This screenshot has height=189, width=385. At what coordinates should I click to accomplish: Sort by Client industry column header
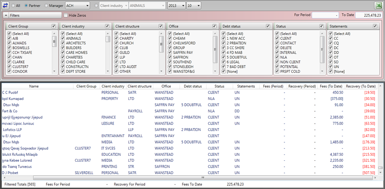(x=113, y=86)
